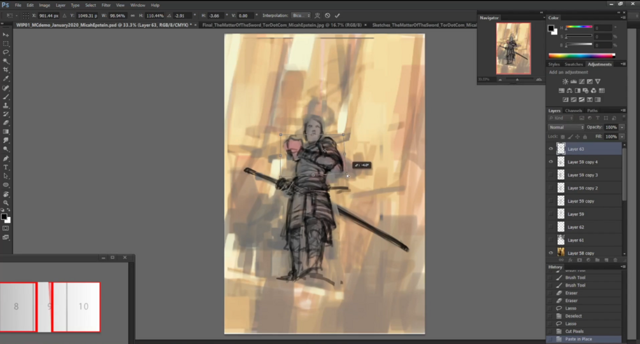Toggle visibility of Layer 59 copy 4
Image resolution: width=640 pixels, height=344 pixels.
coord(551,162)
